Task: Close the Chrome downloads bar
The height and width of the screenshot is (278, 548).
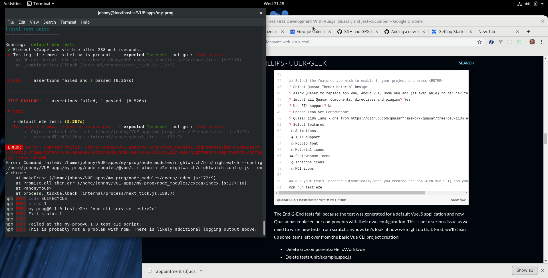Action: tap(543, 270)
